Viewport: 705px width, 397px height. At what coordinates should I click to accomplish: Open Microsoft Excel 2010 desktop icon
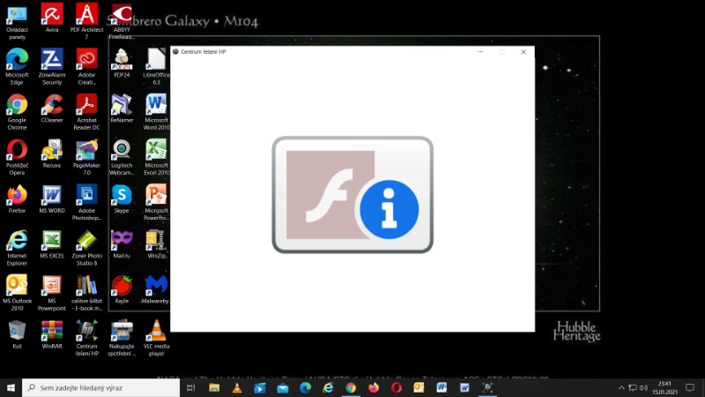[157, 157]
